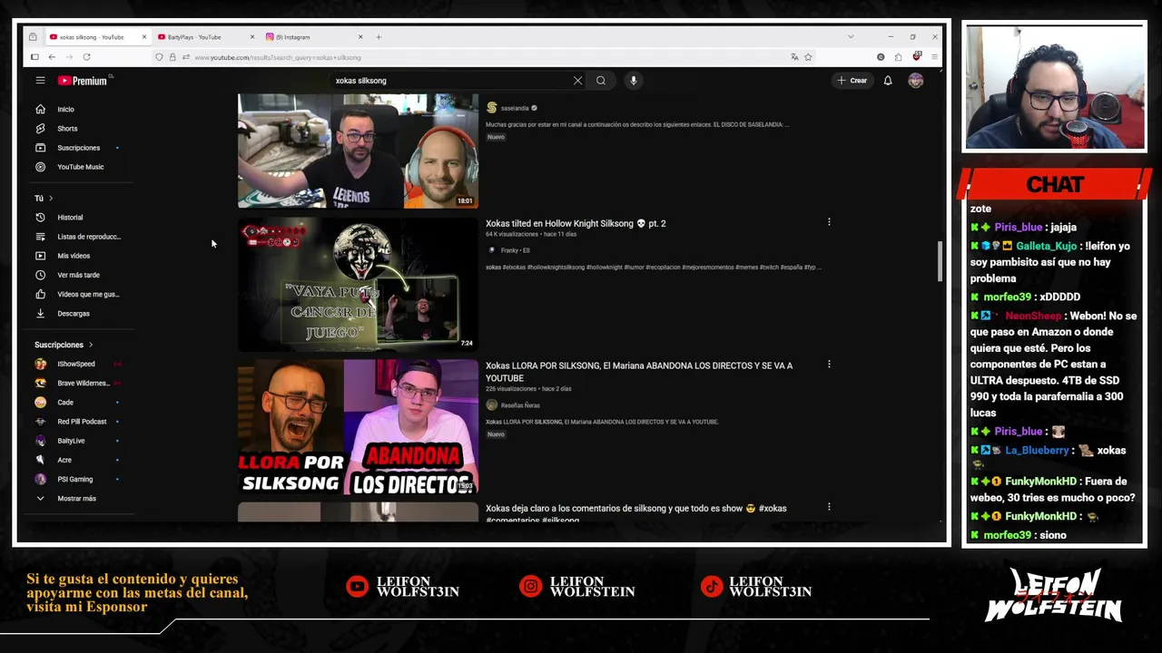This screenshot has width=1162, height=653.
Task: Close the BaityPlays tab
Action: pyautogui.click(x=252, y=37)
